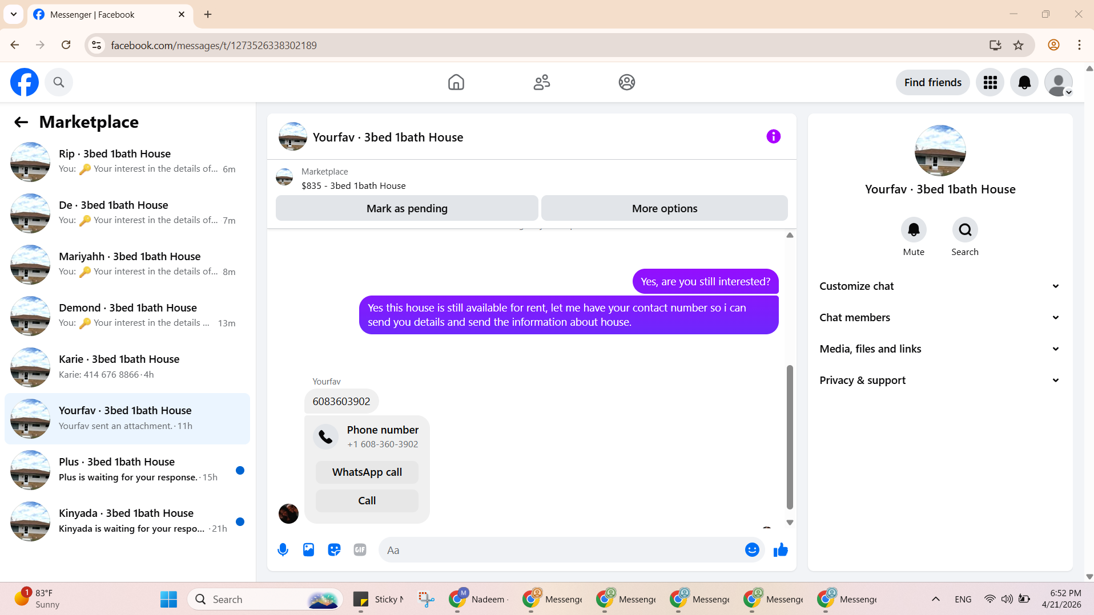Open the Facebook logo home link
Screen dimensions: 1094x615
(x=25, y=82)
